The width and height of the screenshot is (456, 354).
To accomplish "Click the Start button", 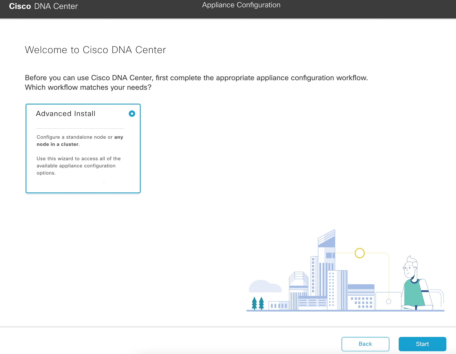I will (422, 344).
